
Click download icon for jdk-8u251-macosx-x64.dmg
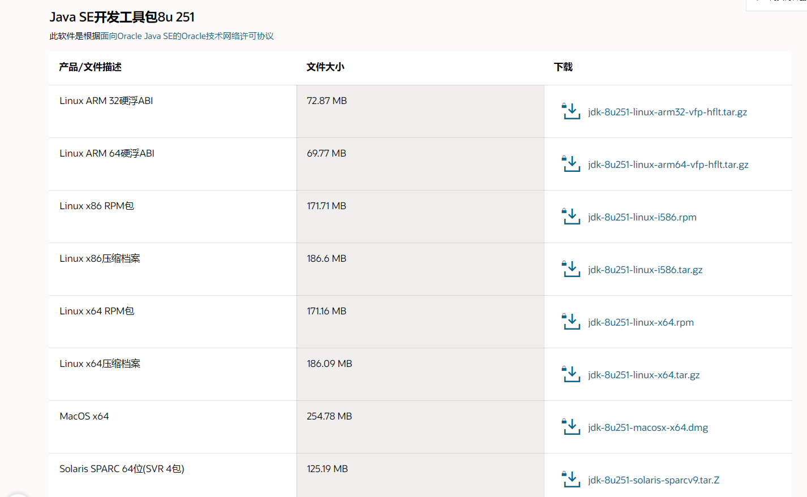click(571, 427)
